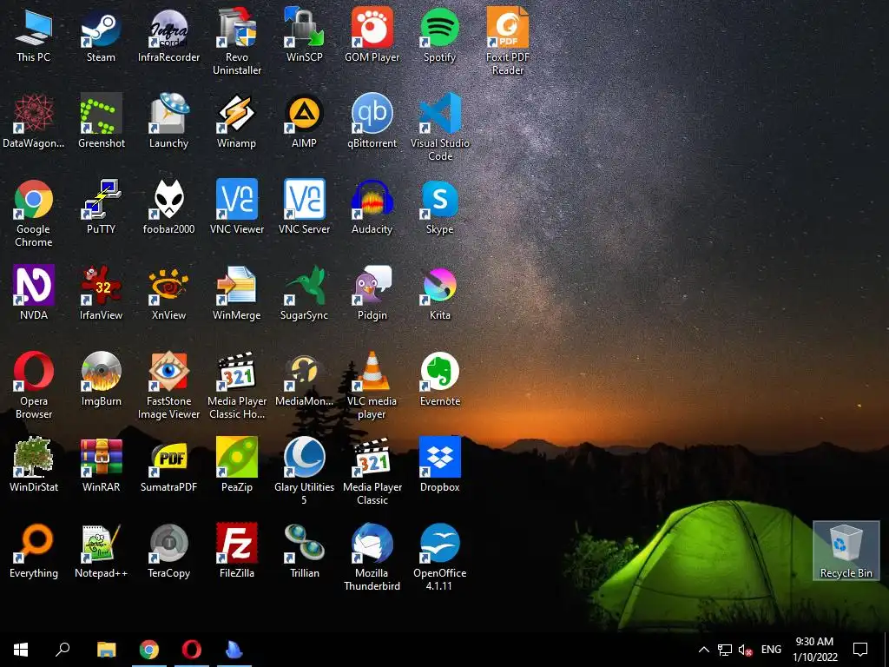
Task: Open File Explorer from the taskbar
Action: (x=107, y=650)
